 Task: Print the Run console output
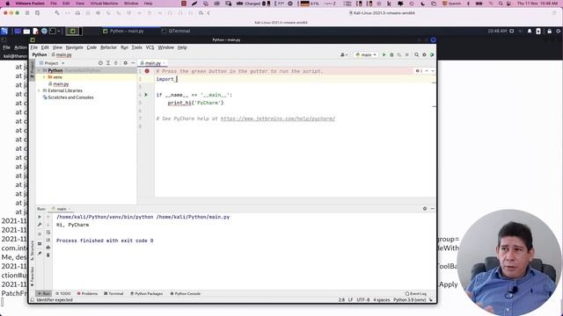(x=48, y=248)
